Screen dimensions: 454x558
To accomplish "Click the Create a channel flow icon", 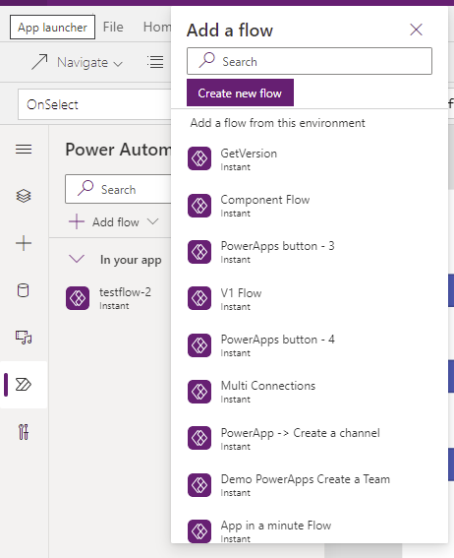I will pos(199,438).
